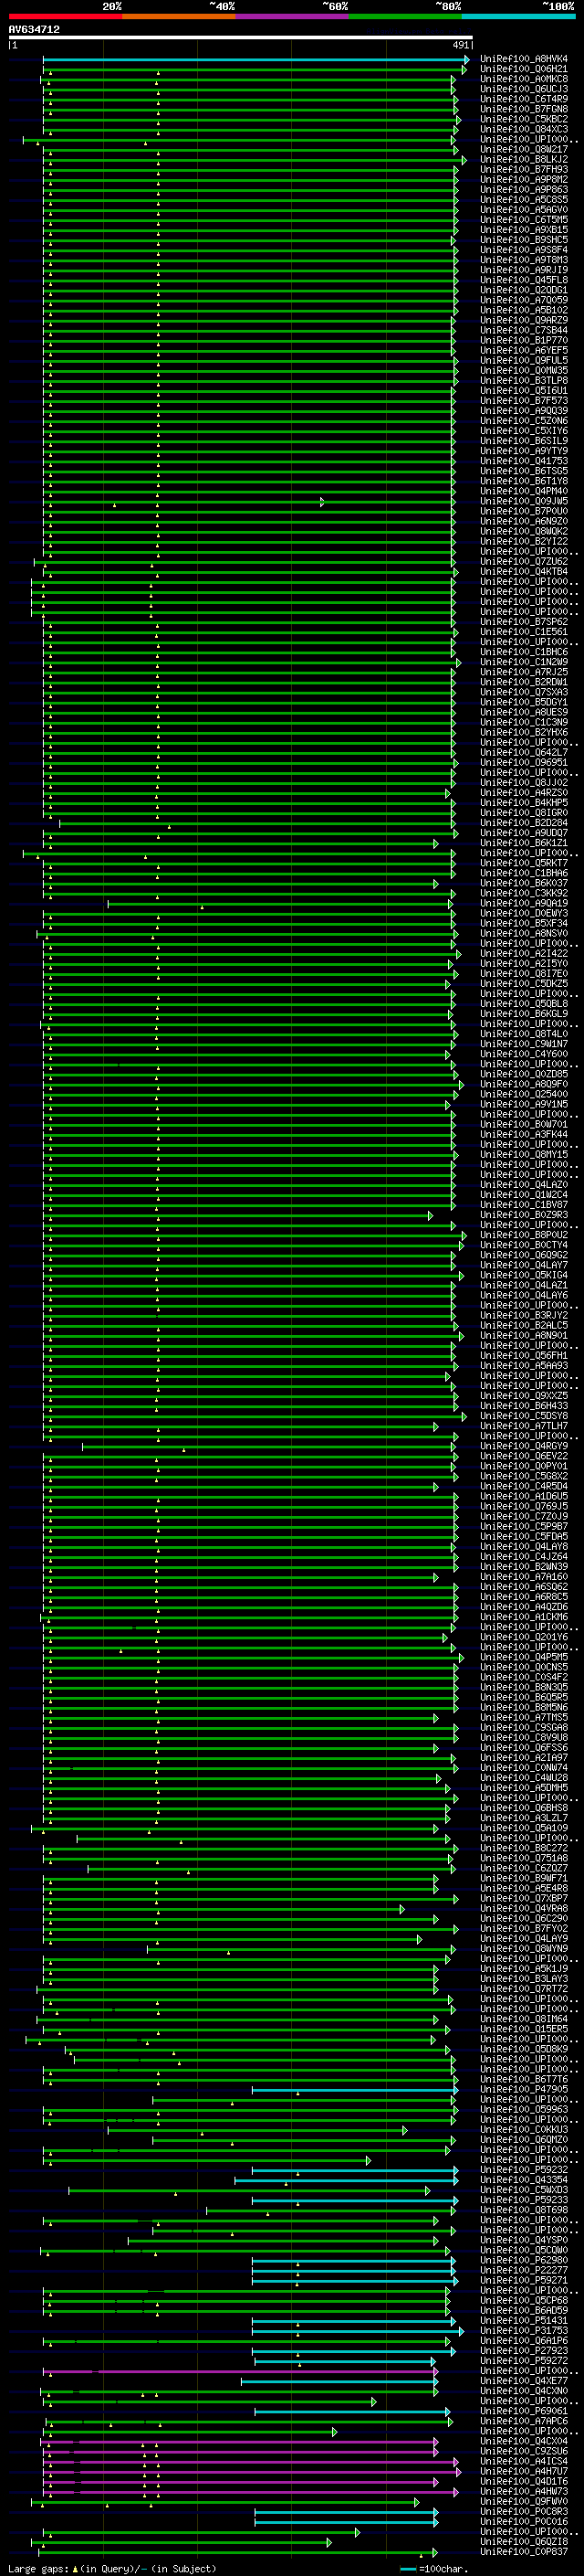Open hit UniRef100_C6T4R9
This screenshot has height=2576, width=584.
click(x=523, y=99)
